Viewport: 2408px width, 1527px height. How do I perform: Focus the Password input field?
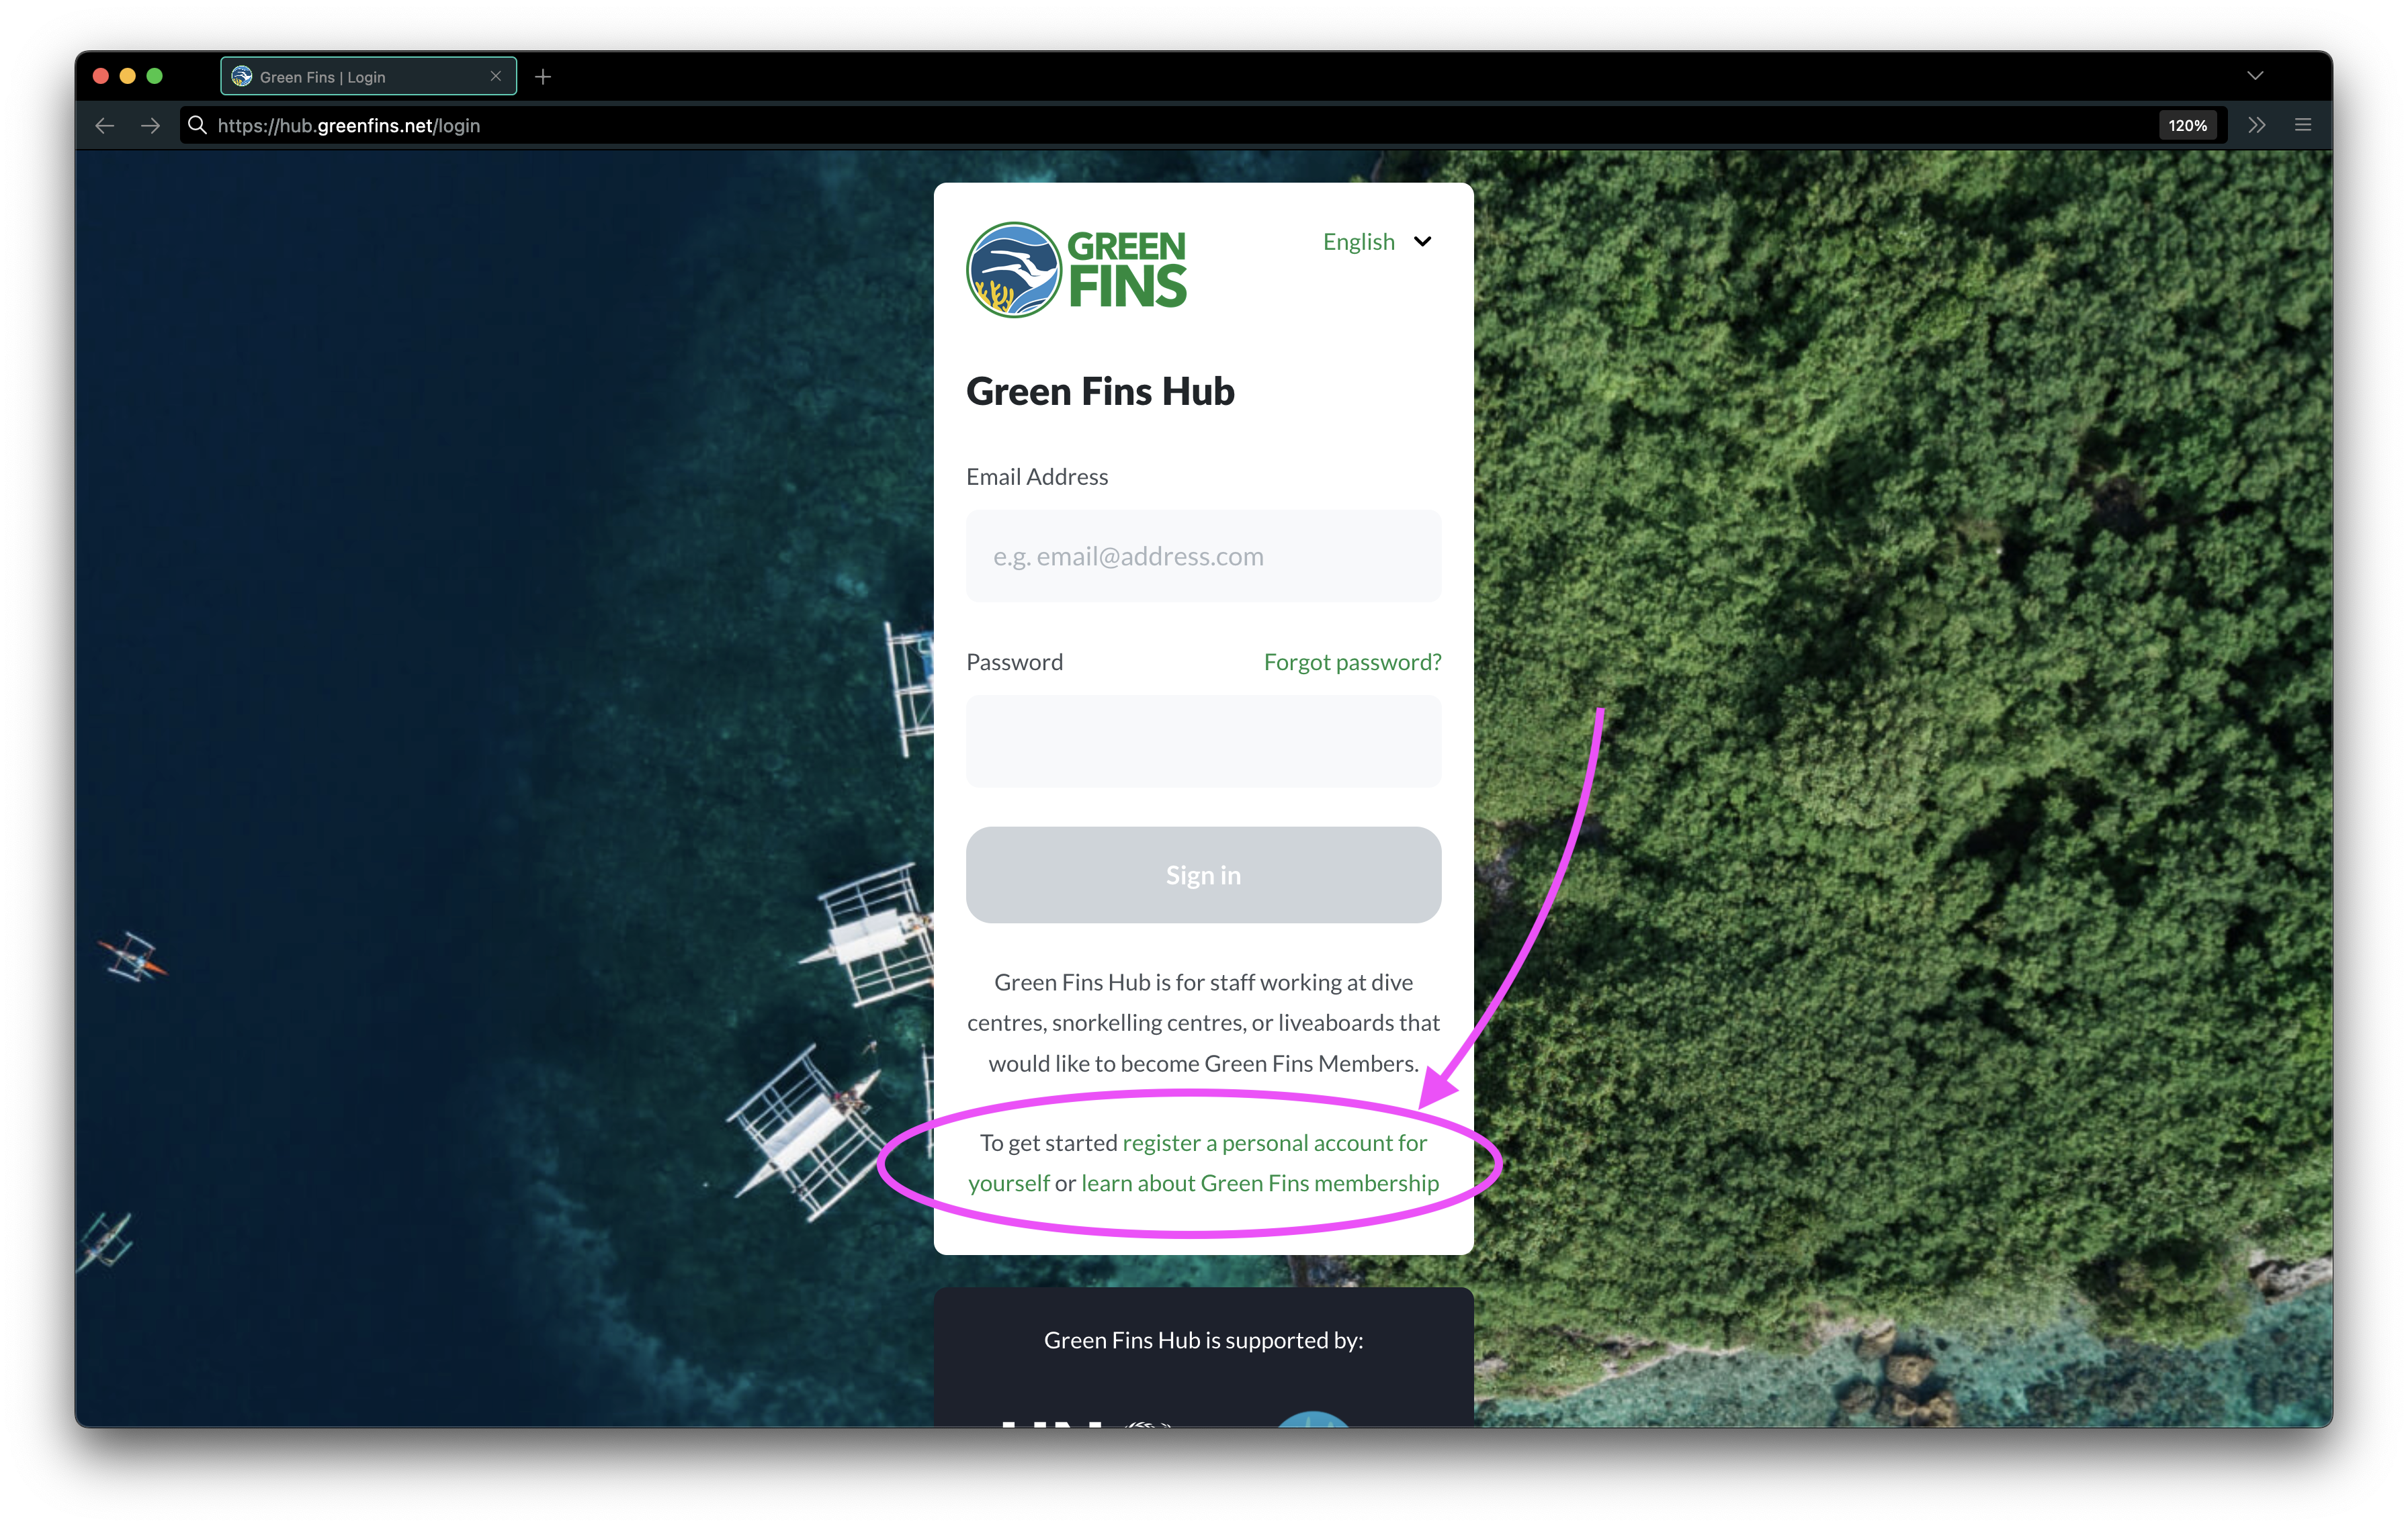(1203, 741)
